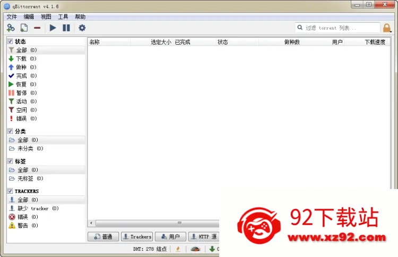
Task: Select 全部 (0) under TRACKERS
Action: pos(46,200)
